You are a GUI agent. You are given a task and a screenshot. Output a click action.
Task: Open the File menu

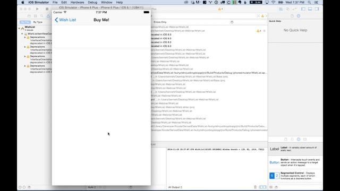55,2
